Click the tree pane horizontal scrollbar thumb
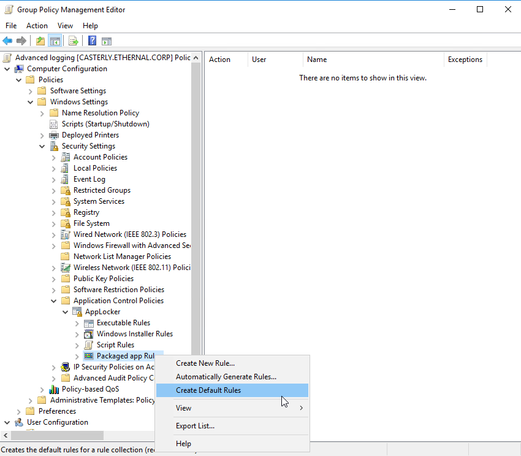 pyautogui.click(x=57, y=435)
